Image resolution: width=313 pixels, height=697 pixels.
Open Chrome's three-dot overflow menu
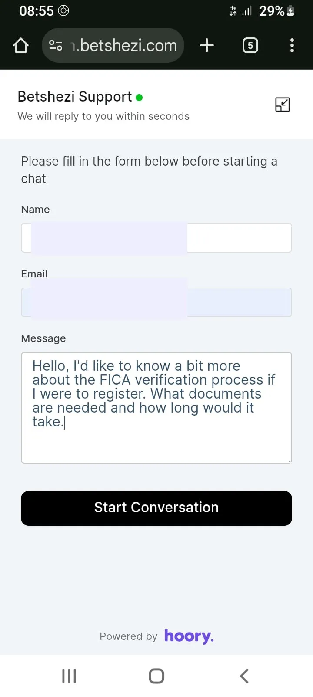tap(292, 45)
